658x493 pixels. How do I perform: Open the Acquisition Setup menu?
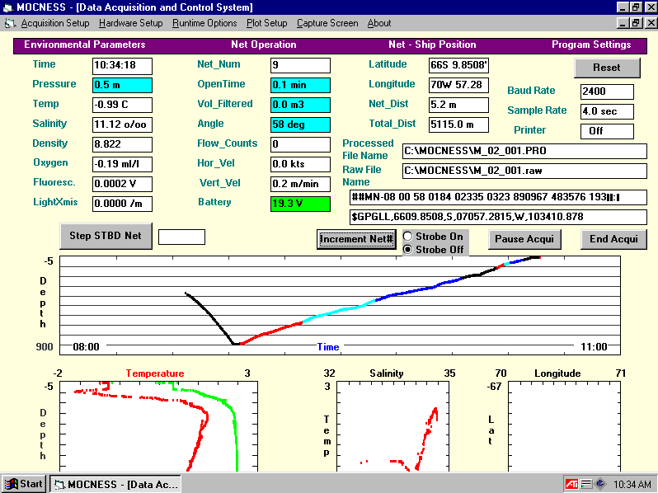tap(54, 23)
